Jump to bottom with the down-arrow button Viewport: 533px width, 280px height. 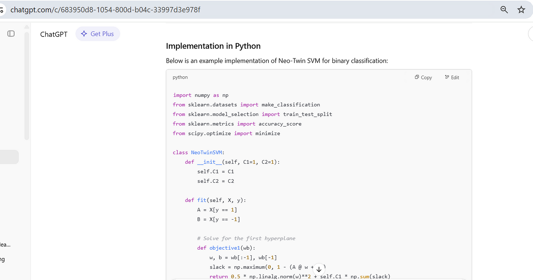coord(319,269)
